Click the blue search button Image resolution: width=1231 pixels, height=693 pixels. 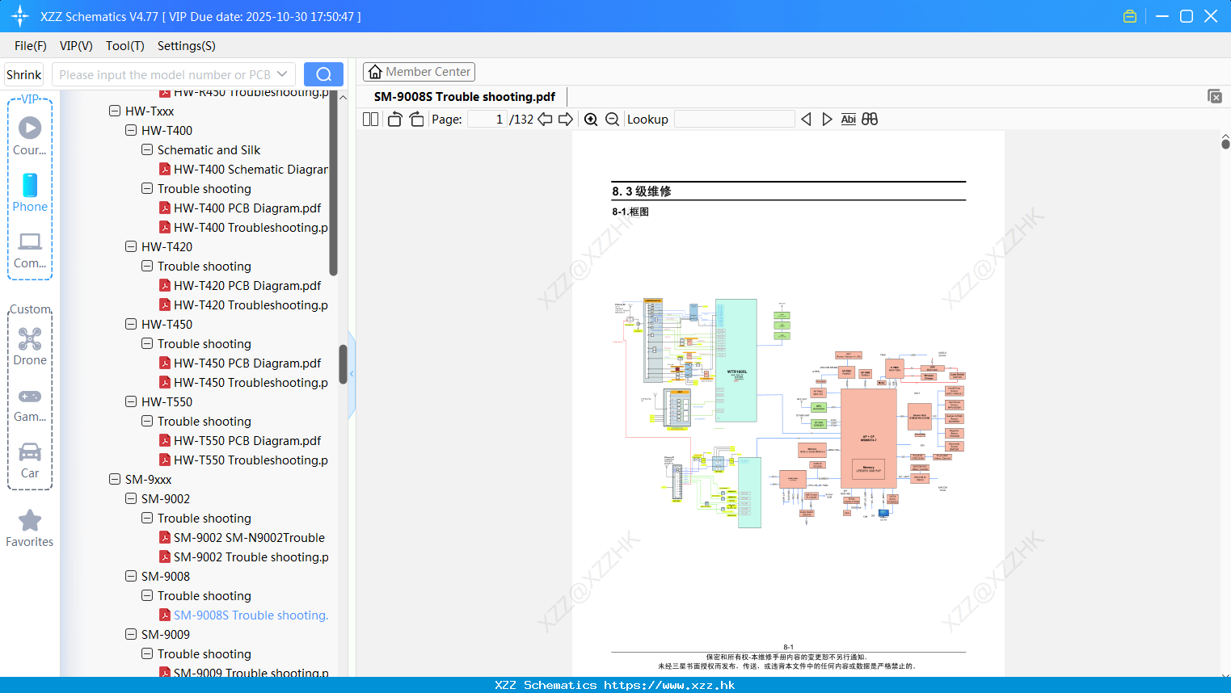point(323,74)
